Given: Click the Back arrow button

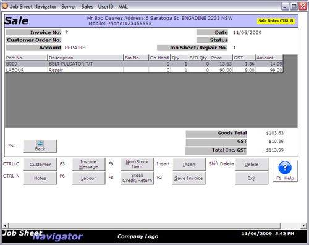Looking at the screenshot, I should [x=40, y=146].
